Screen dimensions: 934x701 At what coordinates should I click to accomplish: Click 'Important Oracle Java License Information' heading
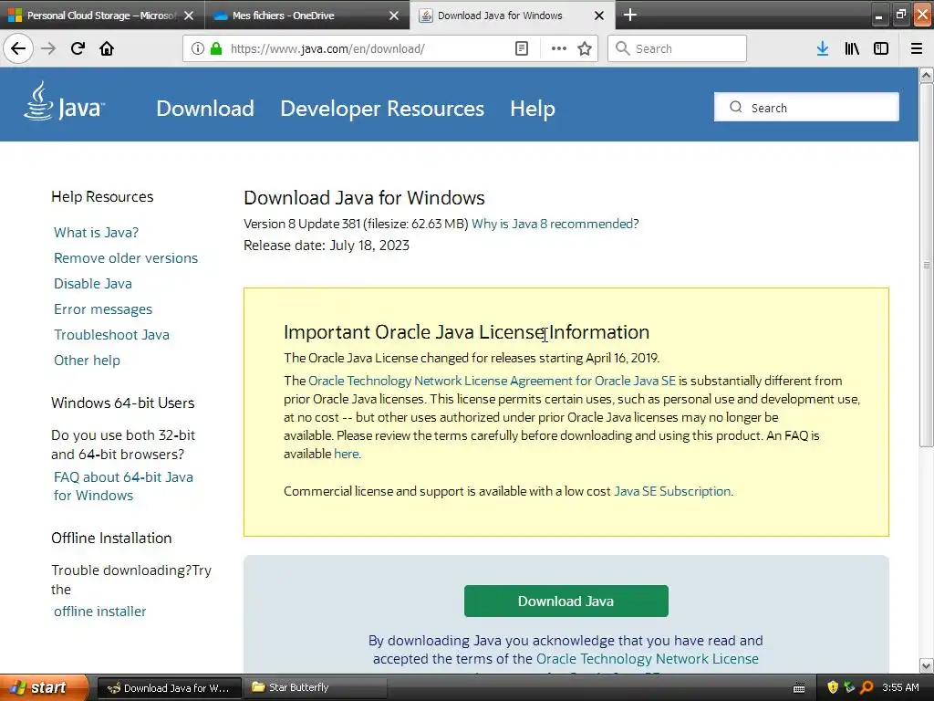coord(466,332)
